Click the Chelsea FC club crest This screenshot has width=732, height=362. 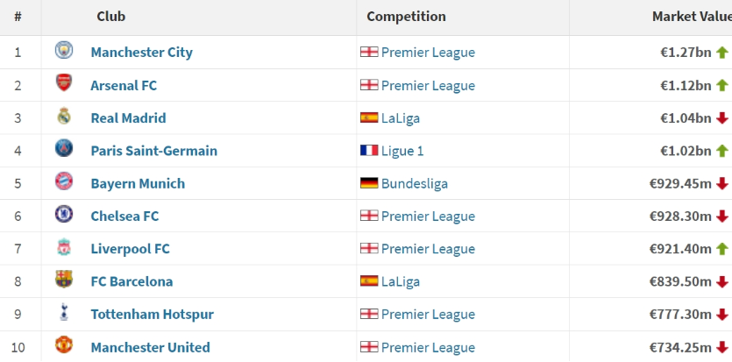click(x=64, y=216)
